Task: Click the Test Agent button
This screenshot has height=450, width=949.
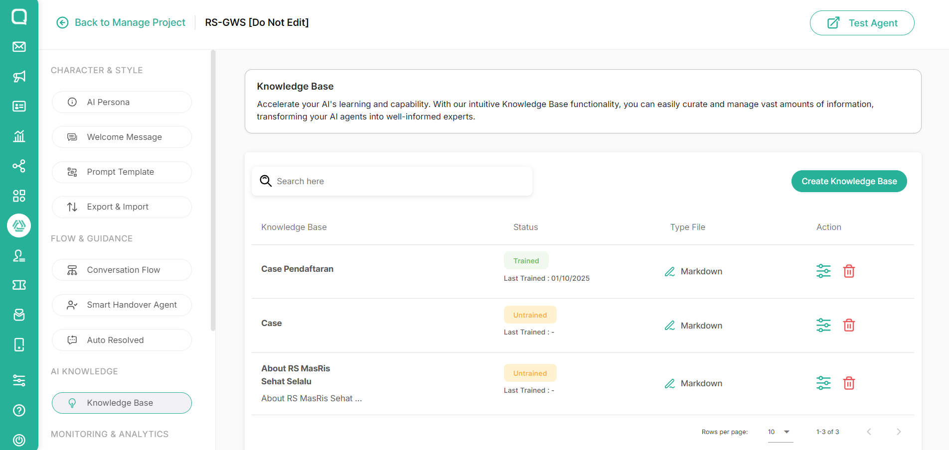Action: 862,23
